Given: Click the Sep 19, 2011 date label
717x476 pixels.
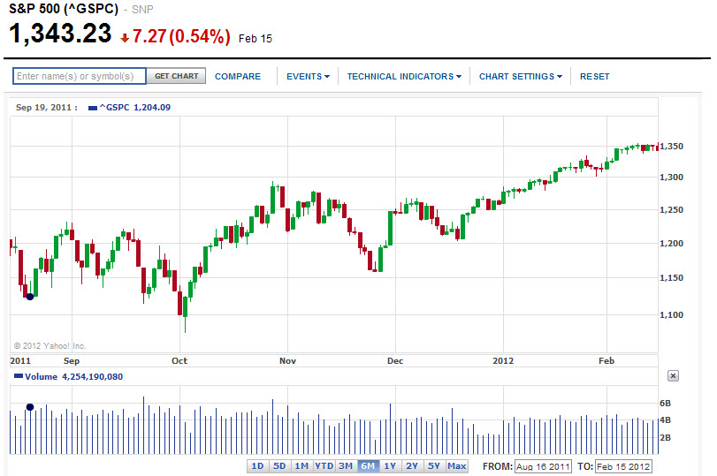Looking at the screenshot, I should (46, 108).
